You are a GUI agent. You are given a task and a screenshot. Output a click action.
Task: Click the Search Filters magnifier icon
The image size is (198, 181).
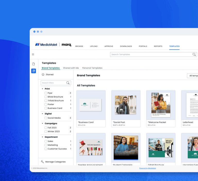click(x=68, y=83)
